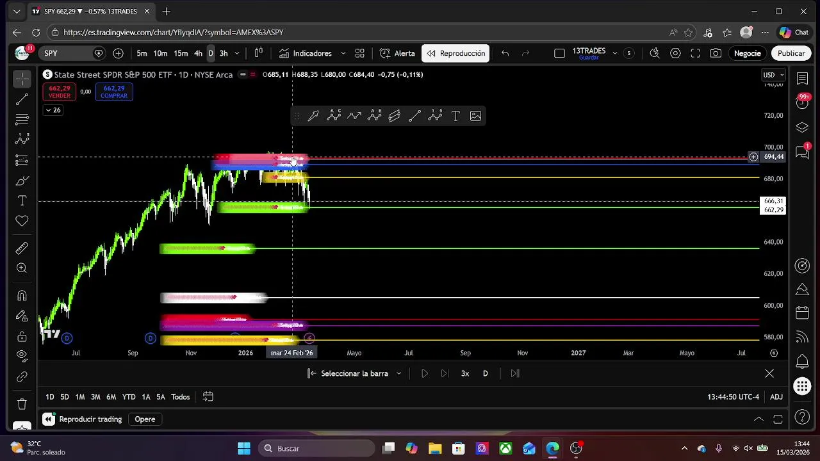
Task: Click the COMPRAR 662,29 buy button
Action: point(114,92)
